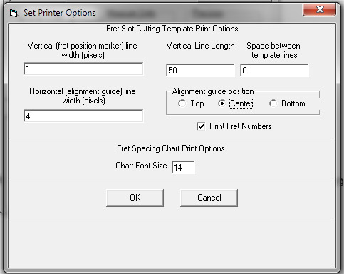Screen dimensions: 344x274
Task: Focus the vertical fret marker line width field
Action: (x=83, y=69)
